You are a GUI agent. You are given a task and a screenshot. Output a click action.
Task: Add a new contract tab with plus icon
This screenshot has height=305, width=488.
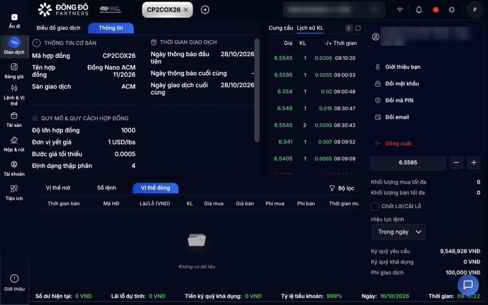tap(205, 10)
